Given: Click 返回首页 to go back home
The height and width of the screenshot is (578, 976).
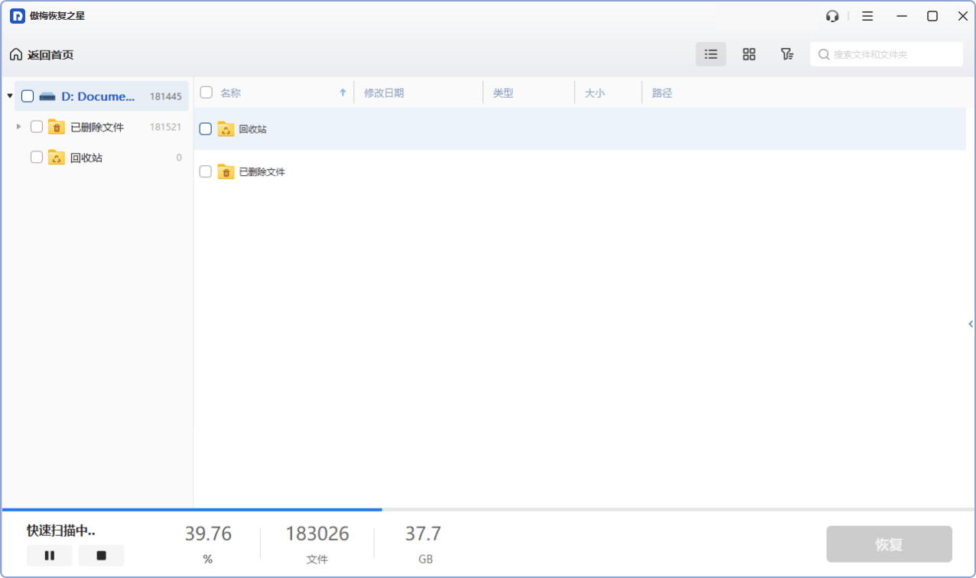Looking at the screenshot, I should [50, 54].
